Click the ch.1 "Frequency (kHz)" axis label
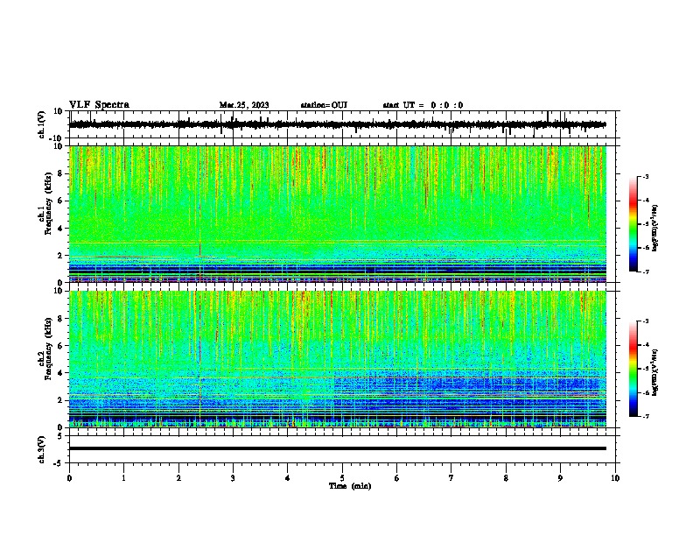 [47, 203]
